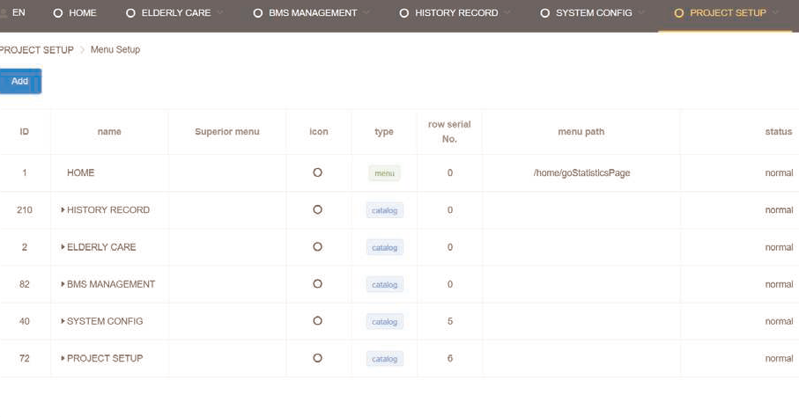
Task: Expand the PROJECT SETUP tree row
Action: tap(63, 358)
